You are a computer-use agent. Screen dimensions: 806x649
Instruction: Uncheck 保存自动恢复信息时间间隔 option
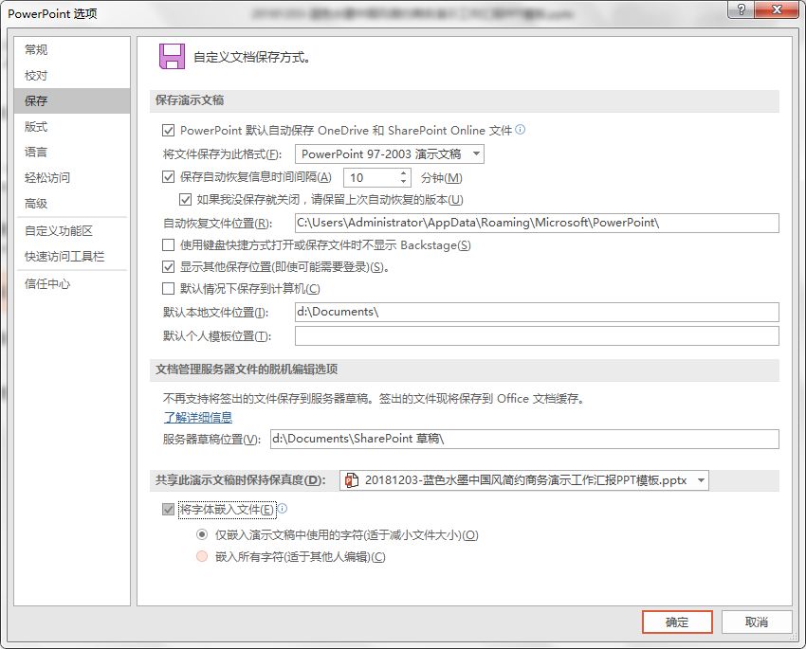[167, 177]
